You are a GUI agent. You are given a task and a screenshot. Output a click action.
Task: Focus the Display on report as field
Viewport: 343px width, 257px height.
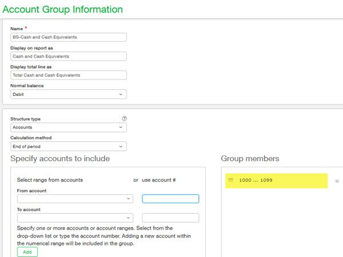[x=68, y=56]
